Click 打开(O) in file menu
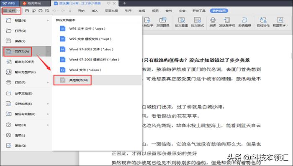Screen dimensions: 293x166 pos(26,31)
